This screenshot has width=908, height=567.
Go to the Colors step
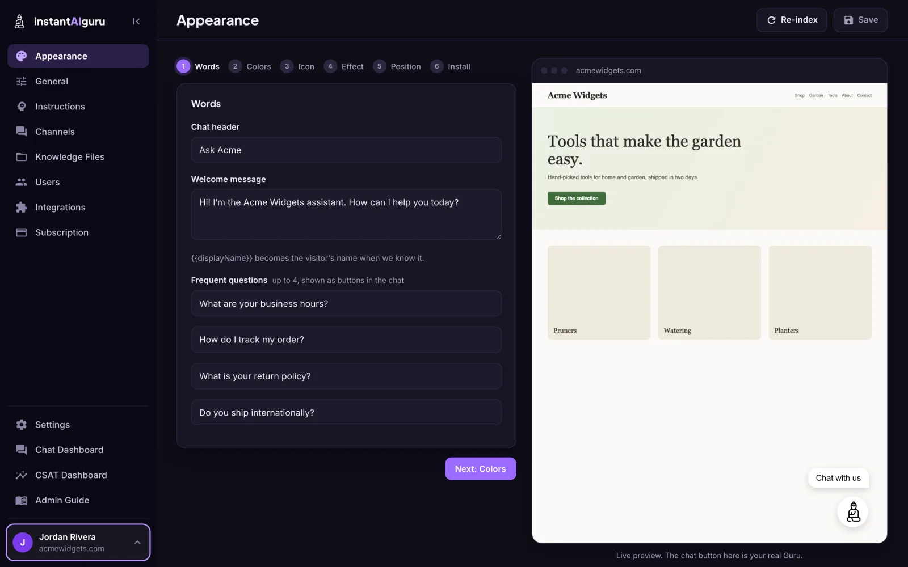(250, 66)
